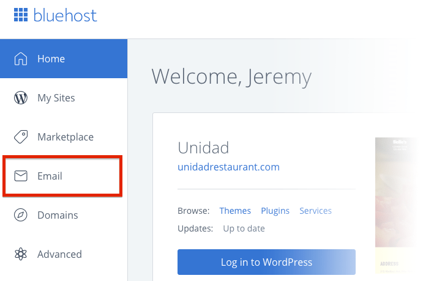Open the envelope Email icon
This screenshot has width=434, height=281.
[x=21, y=176]
